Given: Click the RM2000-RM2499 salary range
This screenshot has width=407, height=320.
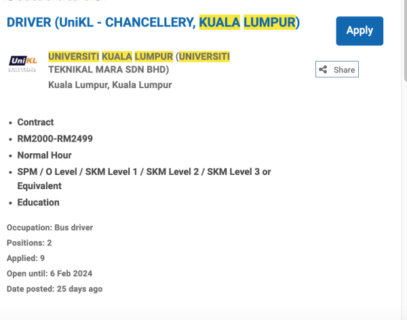Looking at the screenshot, I should tap(55, 139).
